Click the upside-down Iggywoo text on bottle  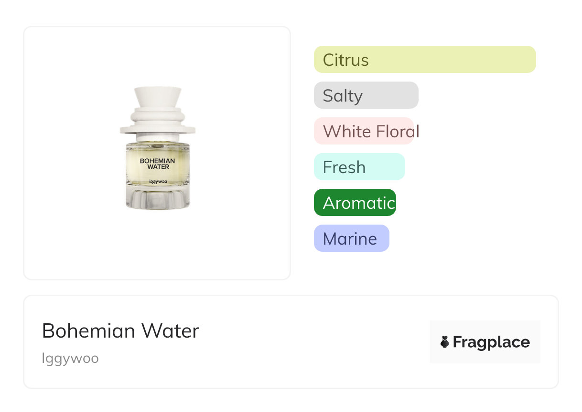point(158,182)
